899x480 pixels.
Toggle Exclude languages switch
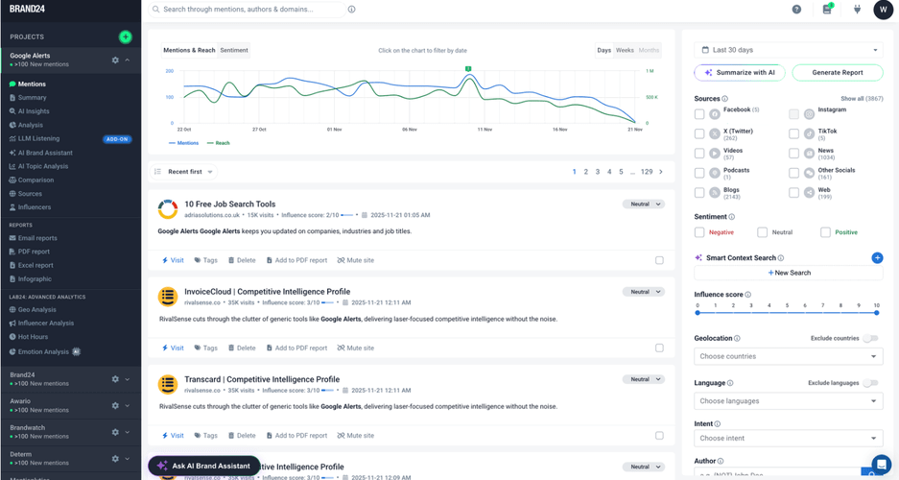point(871,383)
